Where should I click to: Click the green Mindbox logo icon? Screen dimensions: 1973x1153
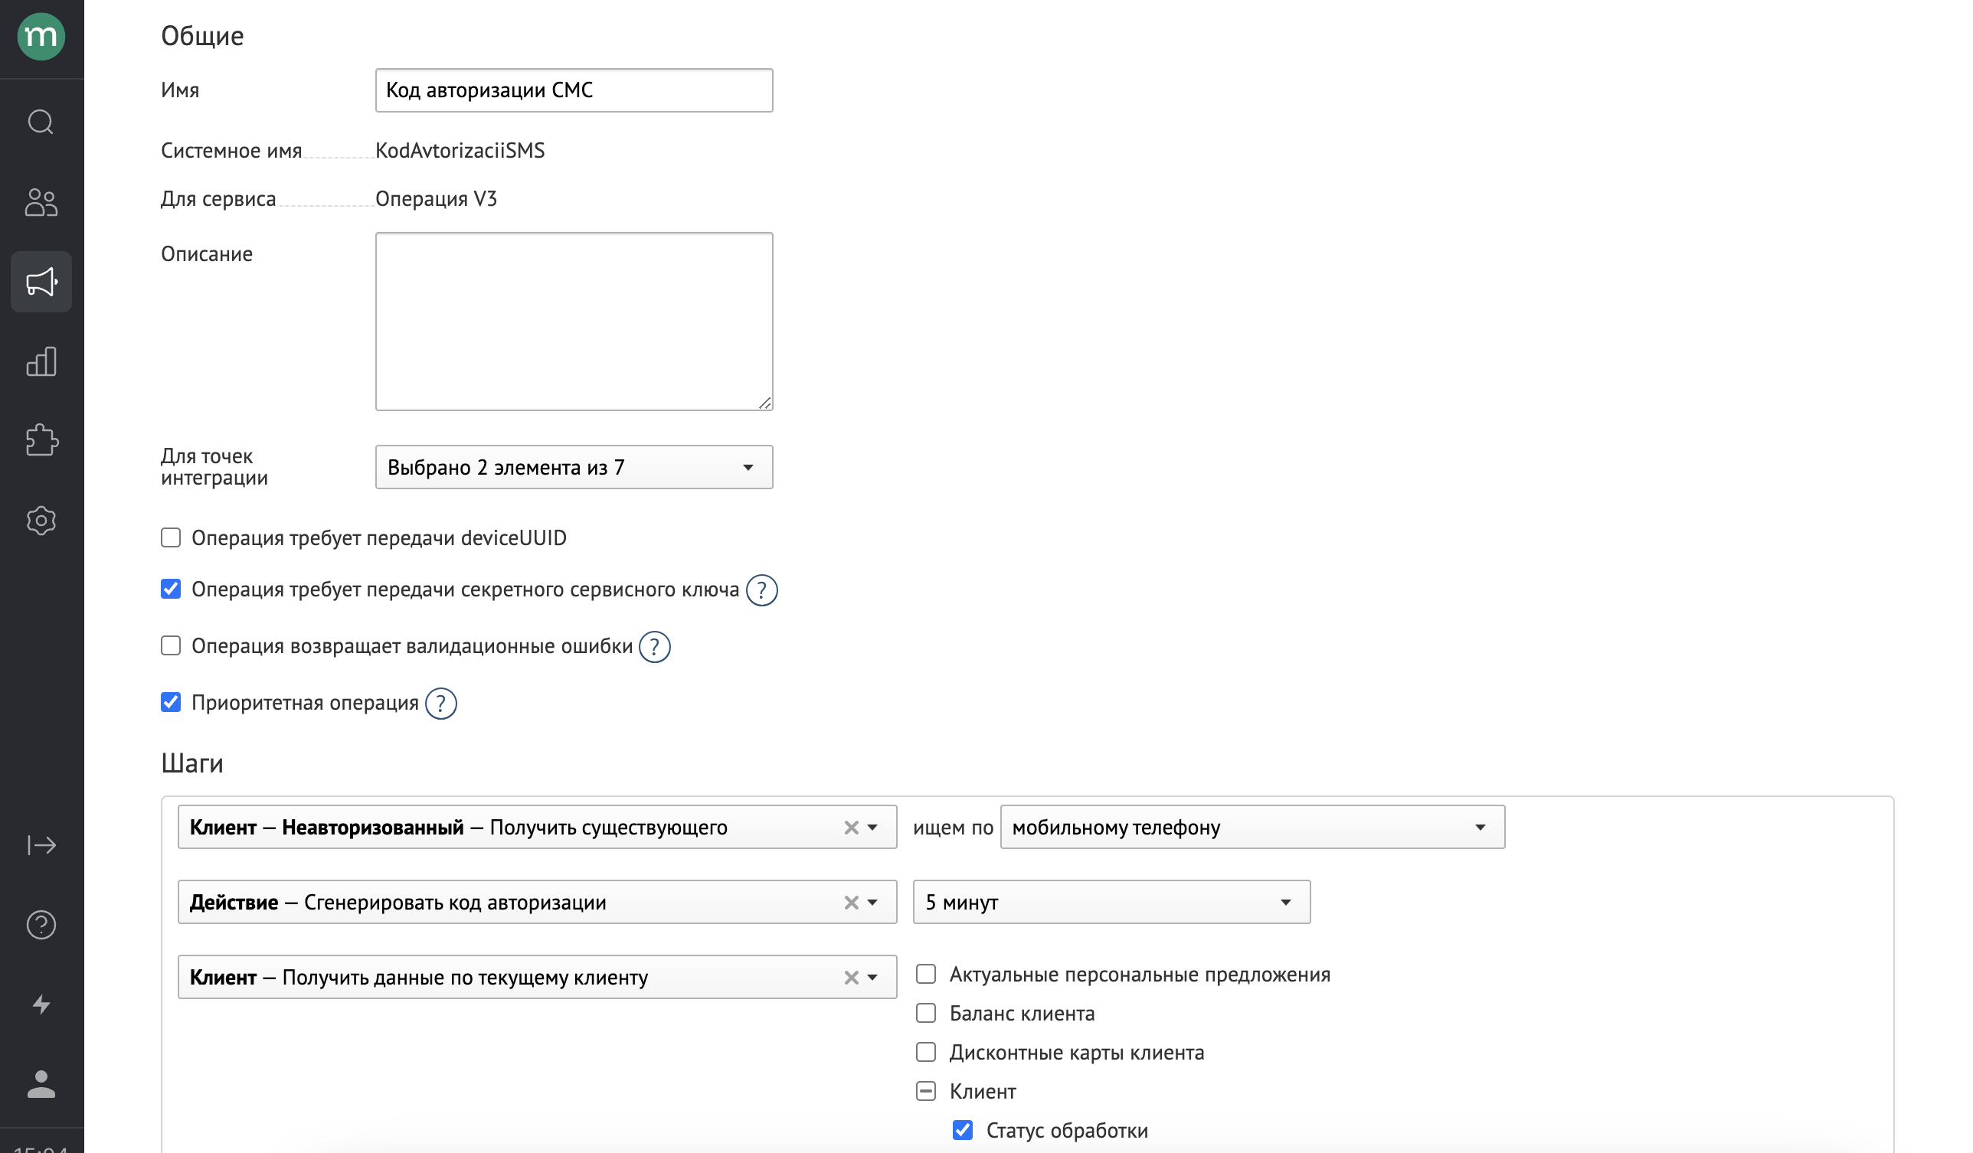pos(41,36)
